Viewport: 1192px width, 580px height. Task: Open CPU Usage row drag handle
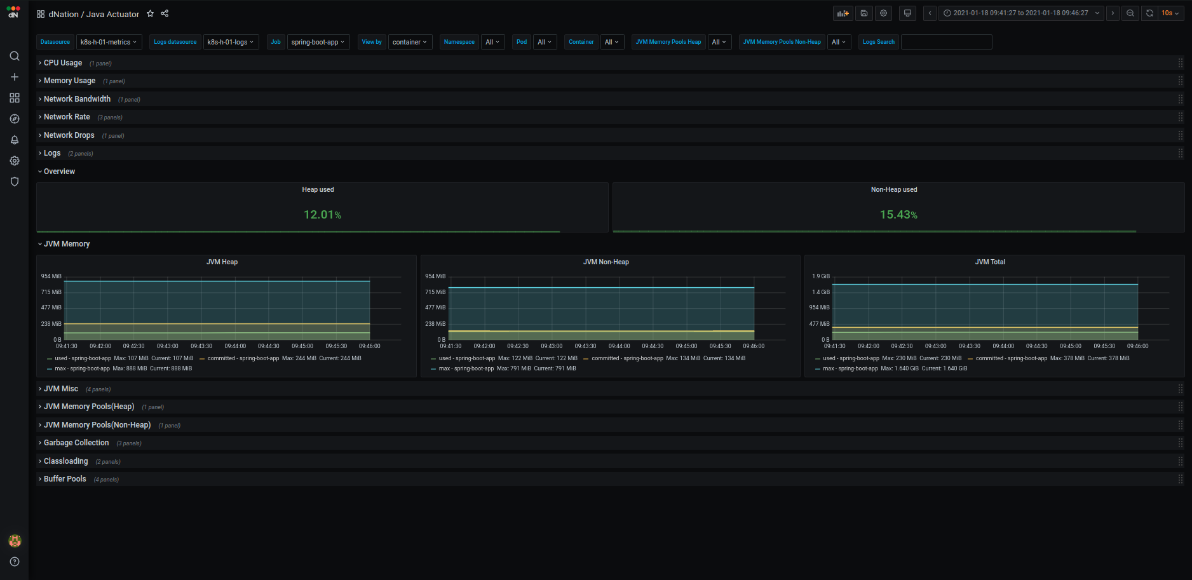[1180, 63]
